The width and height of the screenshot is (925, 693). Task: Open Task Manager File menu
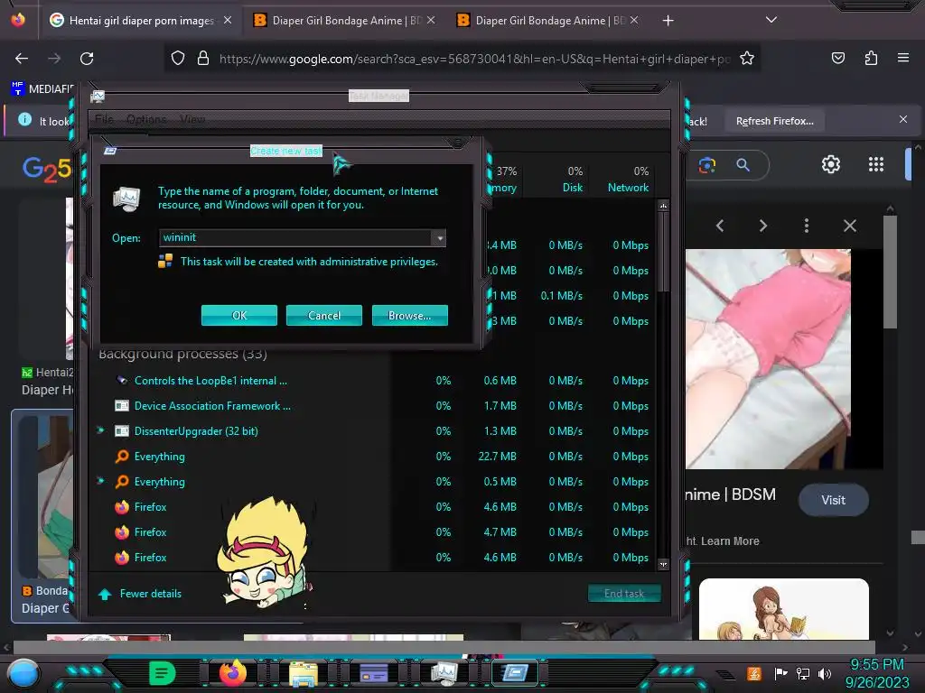coord(105,119)
